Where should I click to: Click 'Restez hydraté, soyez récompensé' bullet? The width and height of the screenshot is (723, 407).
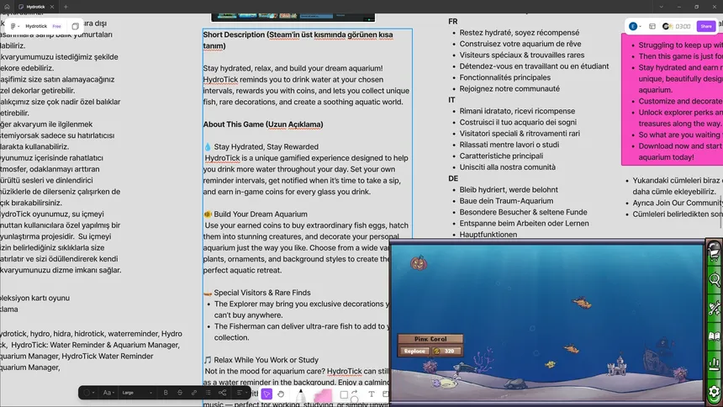[520, 33]
